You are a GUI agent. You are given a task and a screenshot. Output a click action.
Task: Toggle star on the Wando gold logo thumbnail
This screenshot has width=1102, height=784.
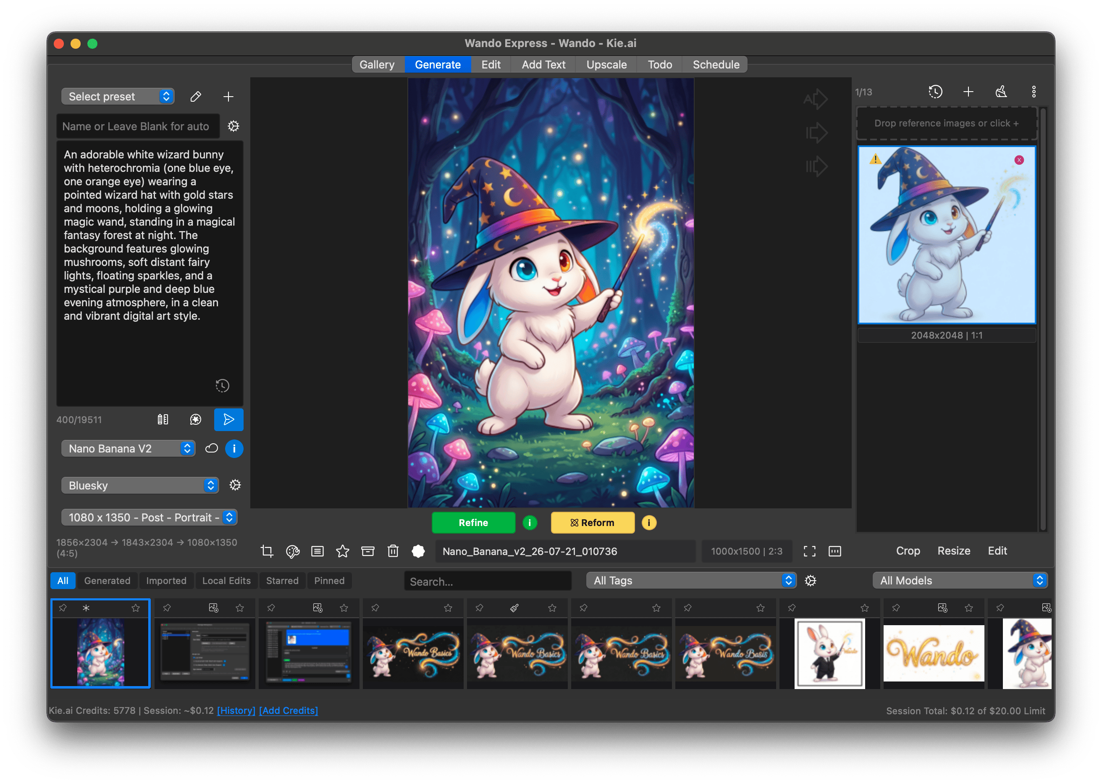tap(969, 608)
